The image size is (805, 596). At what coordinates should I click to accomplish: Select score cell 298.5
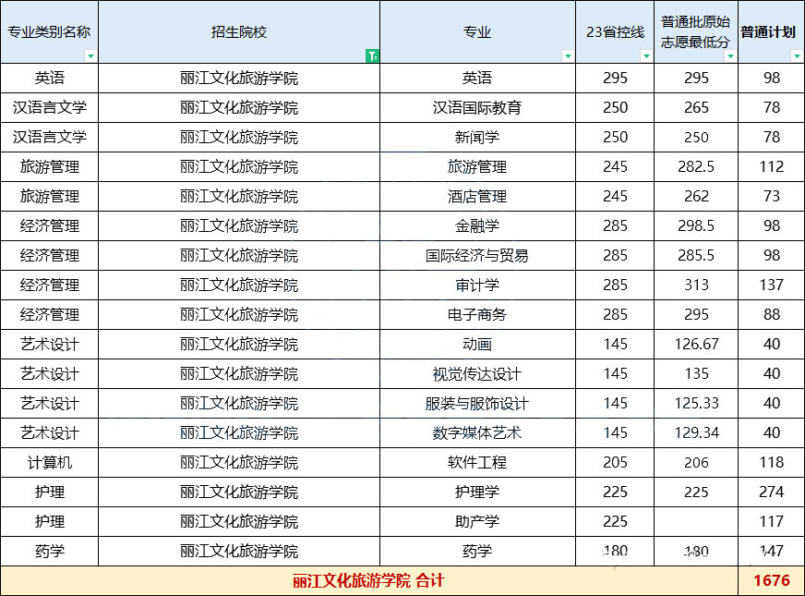696,225
